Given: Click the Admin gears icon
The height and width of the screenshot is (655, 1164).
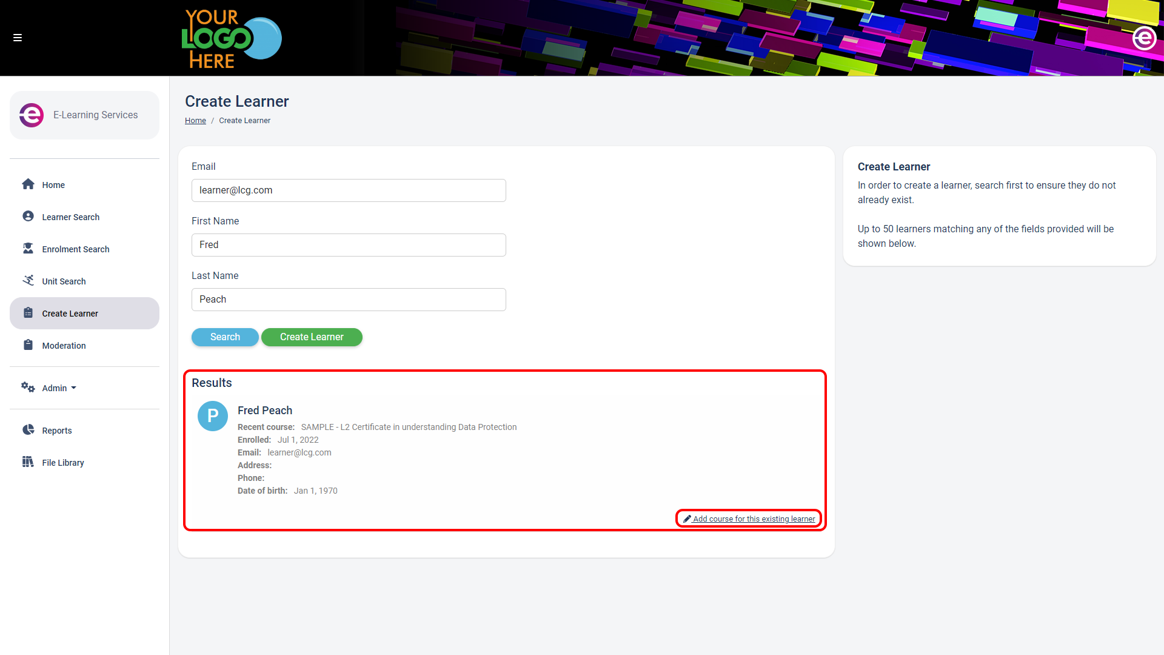Looking at the screenshot, I should coord(28,387).
